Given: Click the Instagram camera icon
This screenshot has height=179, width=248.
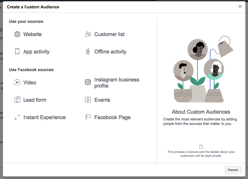Looking at the screenshot, I should [x=88, y=82].
